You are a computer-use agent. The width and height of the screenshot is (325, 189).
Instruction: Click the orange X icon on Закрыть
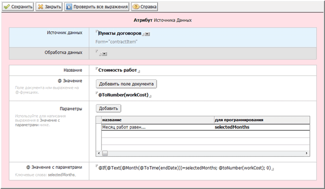[x=40, y=7]
